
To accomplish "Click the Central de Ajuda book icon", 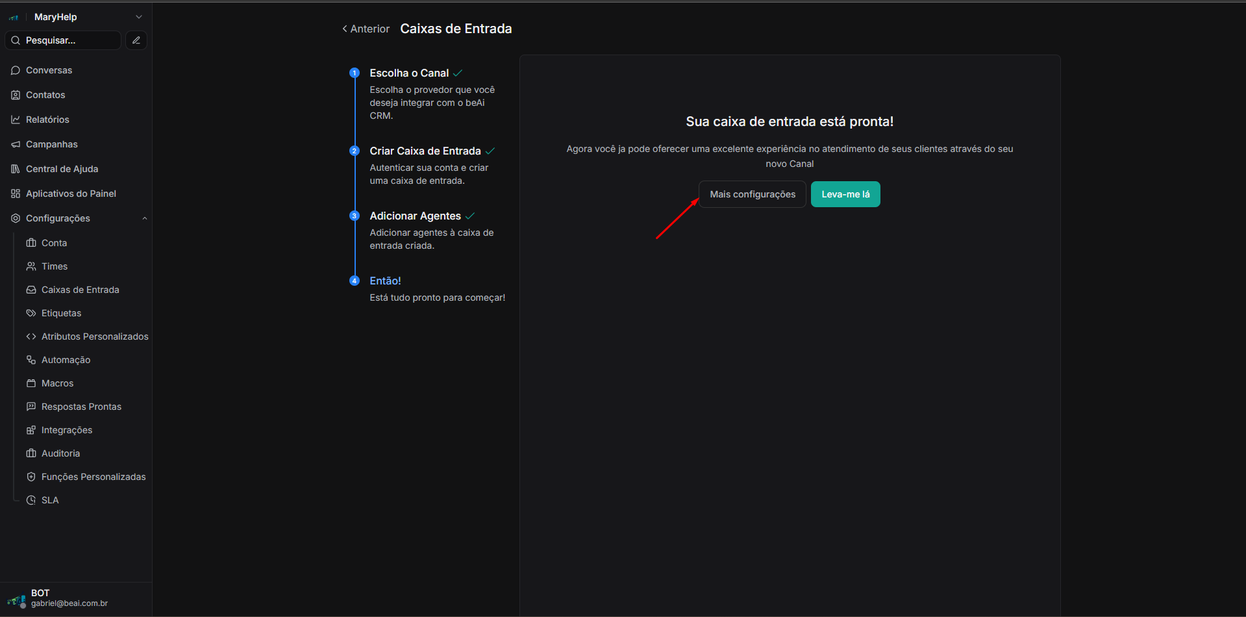I will tap(16, 169).
